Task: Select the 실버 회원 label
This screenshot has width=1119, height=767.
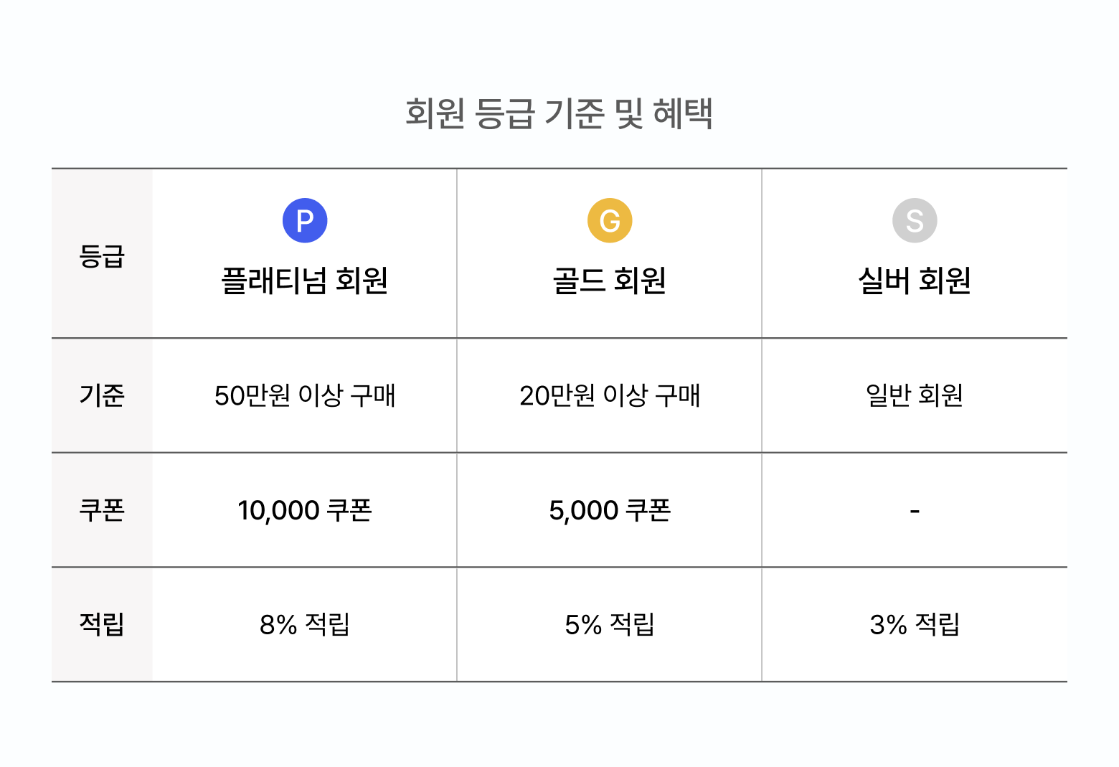Action: pos(915,281)
